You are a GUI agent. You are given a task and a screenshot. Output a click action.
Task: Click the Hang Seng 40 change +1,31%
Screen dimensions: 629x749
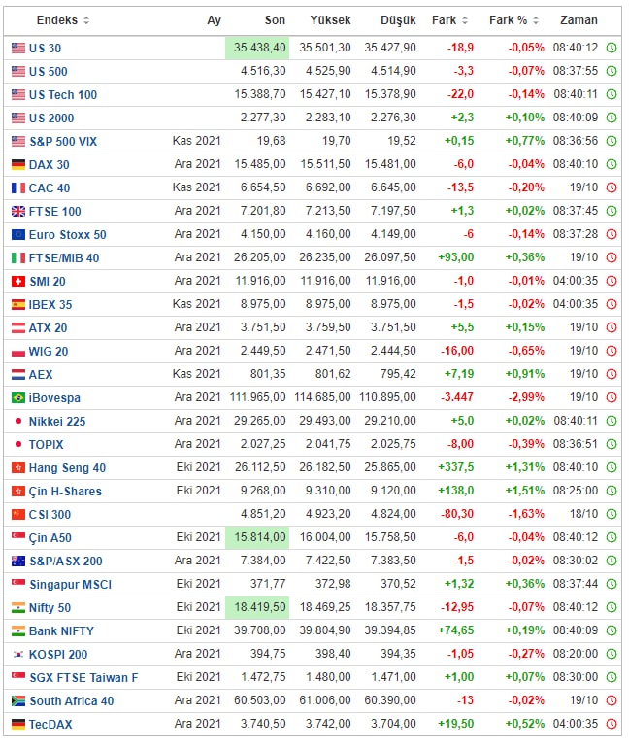coord(525,467)
